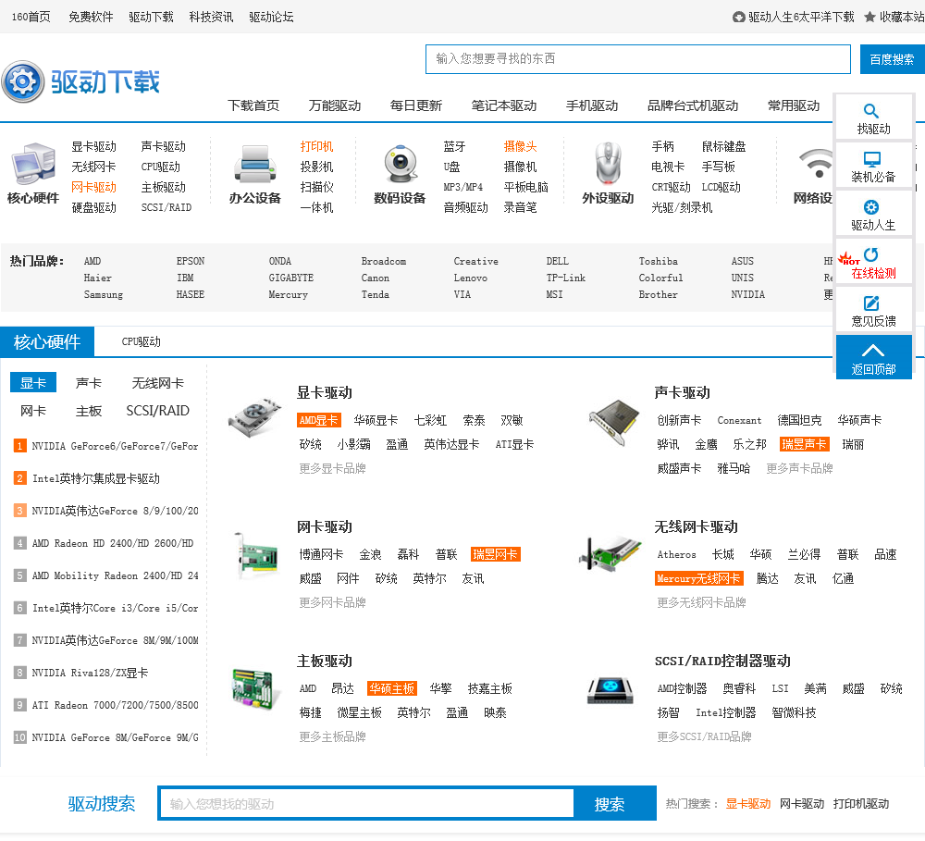Open highlighted 打印机 link under 办公设备
Image resolution: width=925 pixels, height=841 pixels.
click(316, 146)
